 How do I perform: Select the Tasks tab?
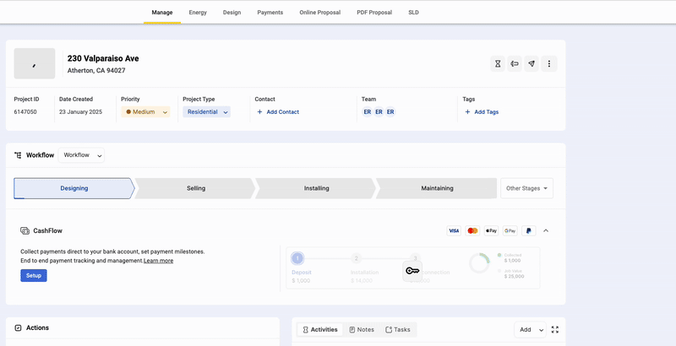coord(398,330)
